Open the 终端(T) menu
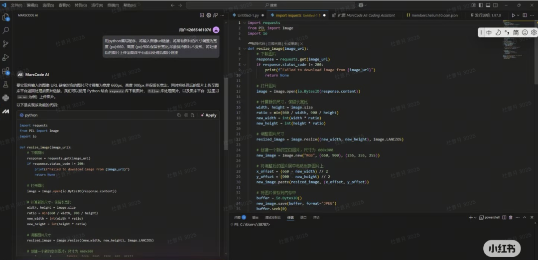 pos(113,5)
